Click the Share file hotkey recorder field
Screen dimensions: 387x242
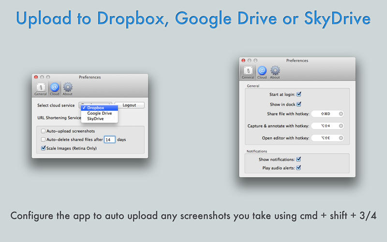click(327, 114)
